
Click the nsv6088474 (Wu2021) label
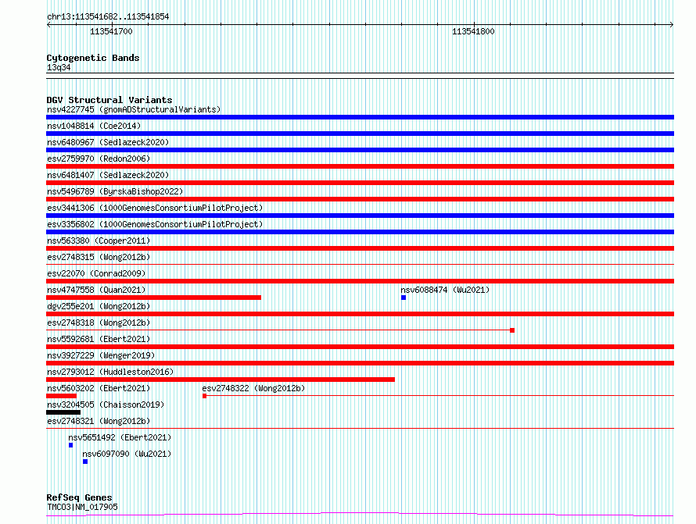click(445, 290)
